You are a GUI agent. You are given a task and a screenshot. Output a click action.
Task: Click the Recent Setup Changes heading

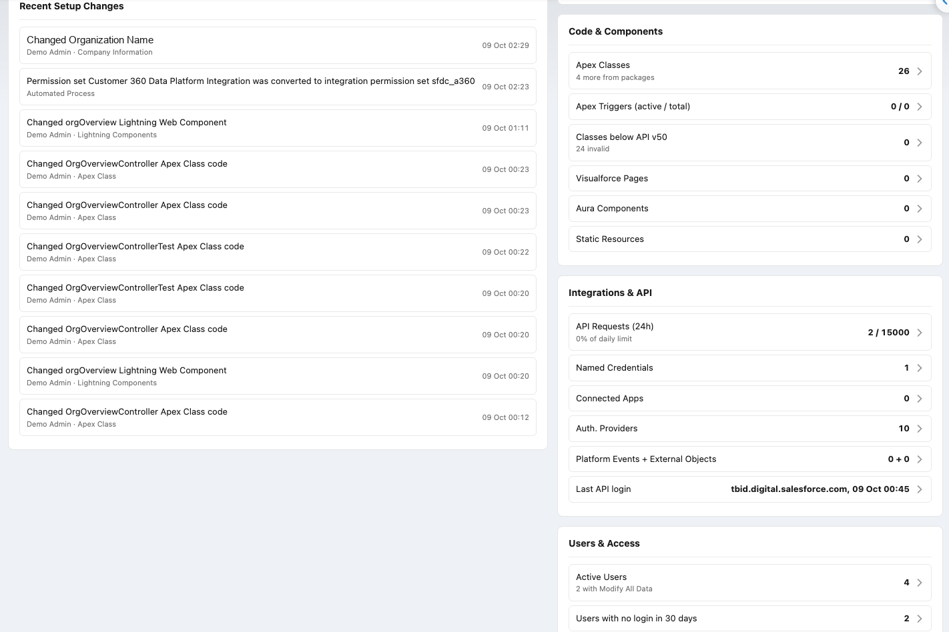coord(71,6)
